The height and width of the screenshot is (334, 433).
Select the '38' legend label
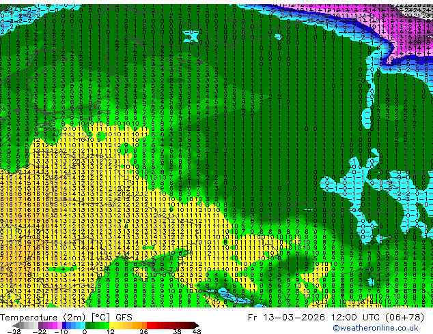[178, 331]
